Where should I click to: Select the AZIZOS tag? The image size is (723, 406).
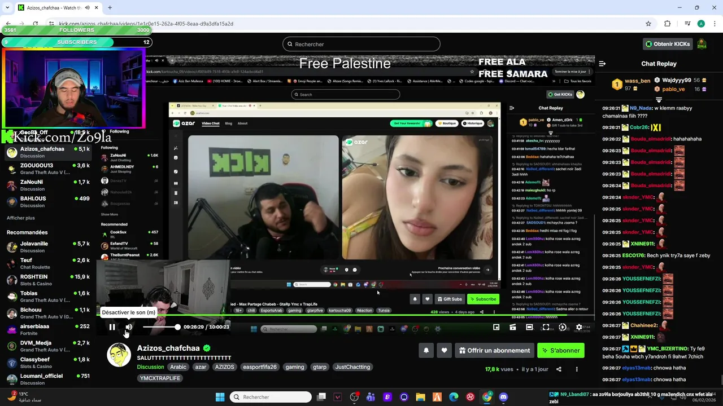pyautogui.click(x=224, y=367)
